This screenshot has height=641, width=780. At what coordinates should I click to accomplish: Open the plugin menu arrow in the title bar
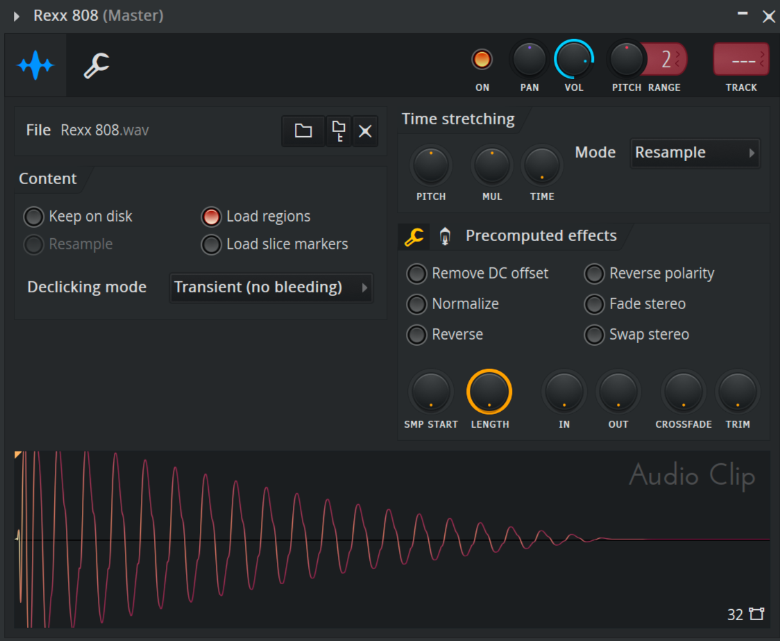[x=17, y=16]
